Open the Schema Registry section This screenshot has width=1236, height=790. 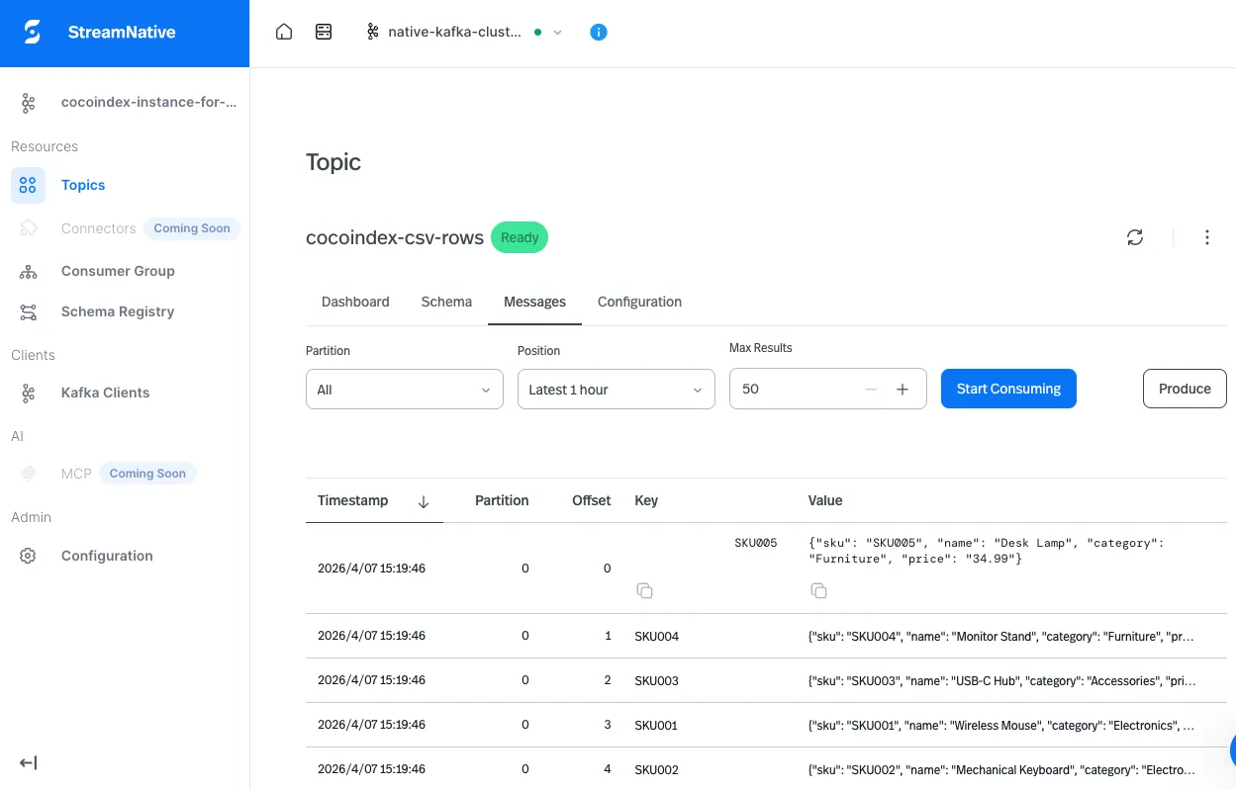click(x=117, y=311)
